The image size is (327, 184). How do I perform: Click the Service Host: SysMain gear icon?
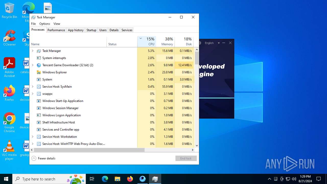[x=39, y=87]
